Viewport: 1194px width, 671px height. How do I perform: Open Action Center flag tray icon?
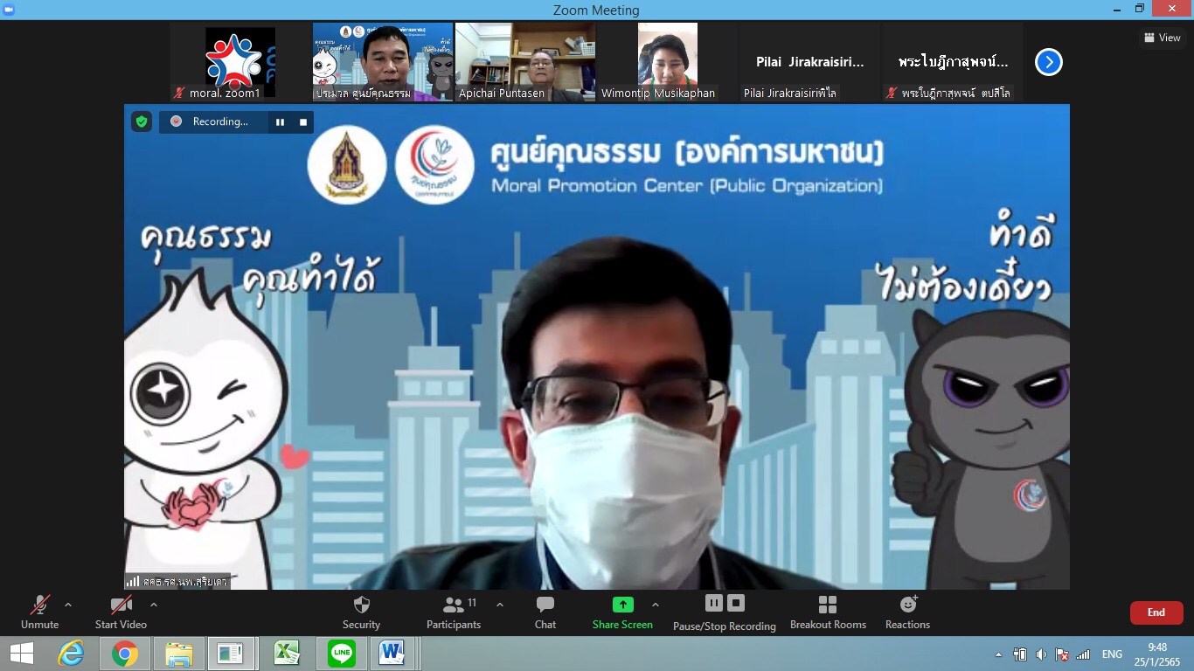coord(1062,654)
